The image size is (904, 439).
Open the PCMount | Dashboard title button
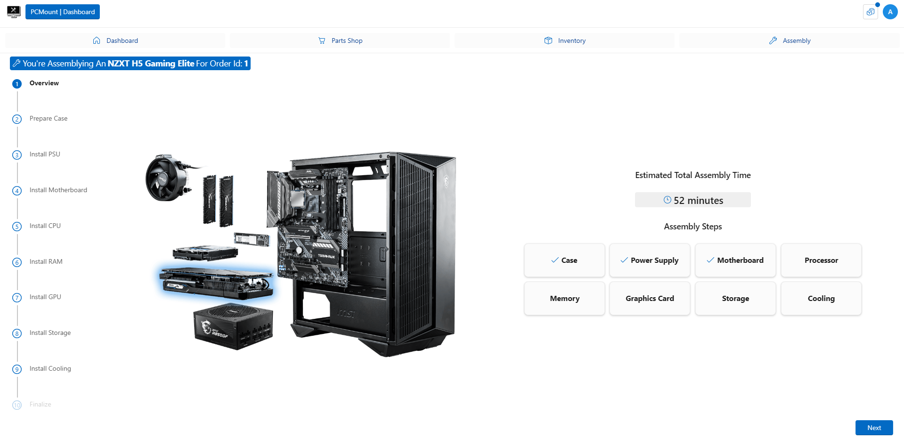63,12
